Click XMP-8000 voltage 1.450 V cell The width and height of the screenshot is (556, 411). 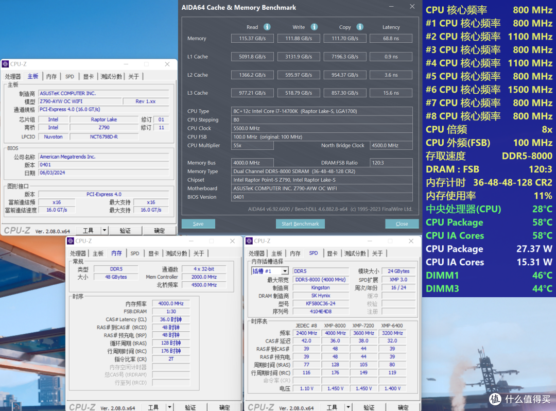(x=335, y=389)
